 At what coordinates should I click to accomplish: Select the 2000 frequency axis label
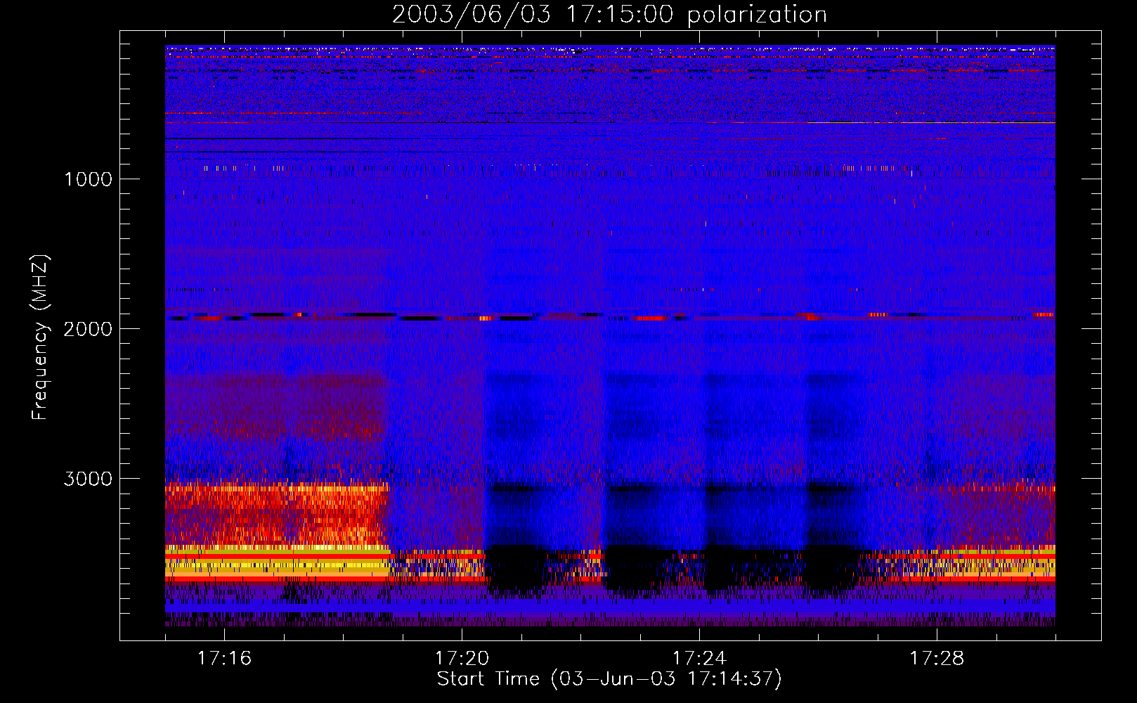click(88, 329)
